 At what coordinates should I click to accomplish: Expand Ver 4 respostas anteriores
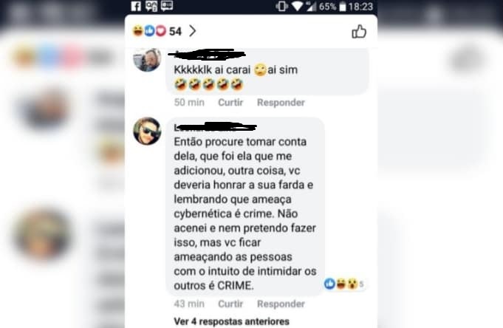tap(231, 321)
